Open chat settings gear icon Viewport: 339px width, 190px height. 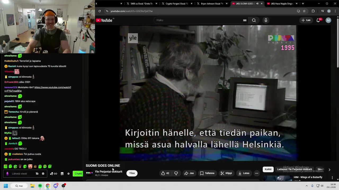68,174
